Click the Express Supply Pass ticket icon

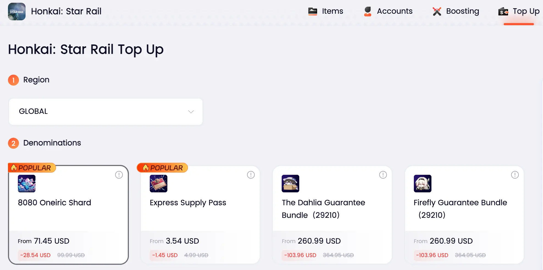tap(159, 184)
